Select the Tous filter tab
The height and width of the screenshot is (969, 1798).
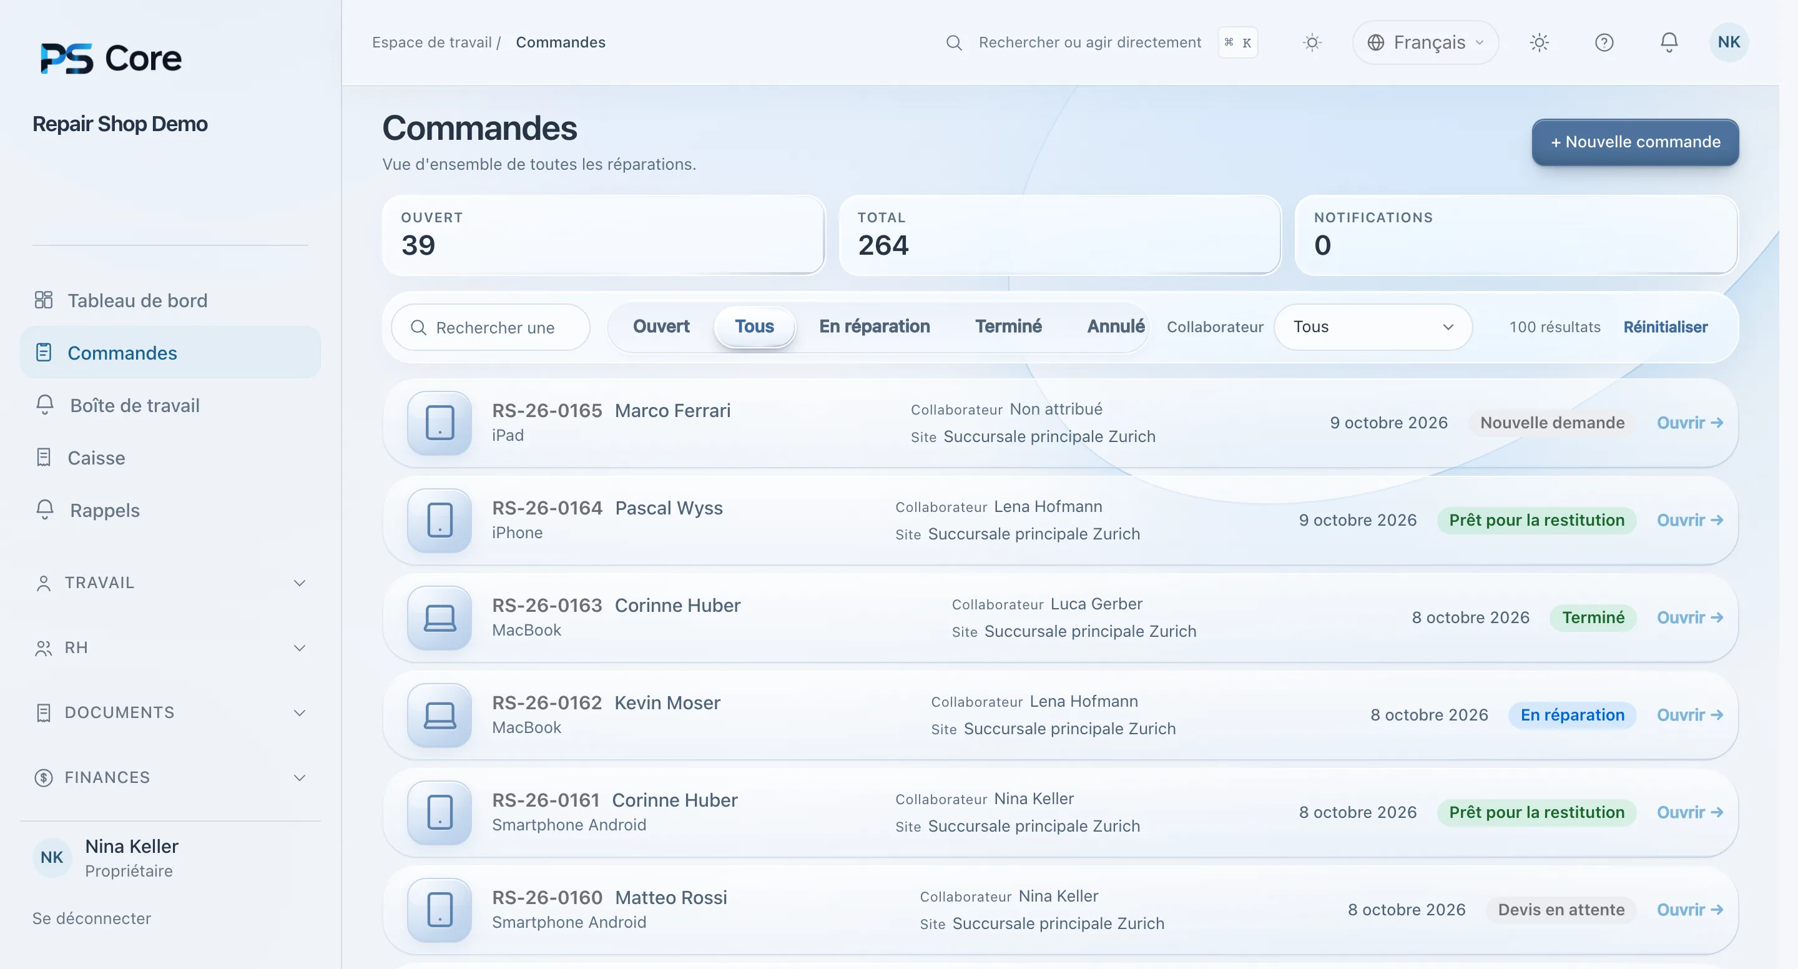pos(754,326)
